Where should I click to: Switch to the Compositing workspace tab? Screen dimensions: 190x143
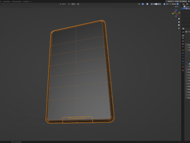[6, 2]
